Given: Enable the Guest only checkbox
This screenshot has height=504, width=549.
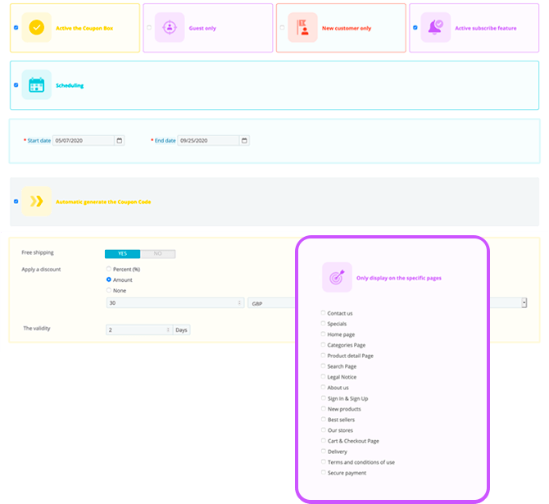Looking at the screenshot, I should (149, 27).
